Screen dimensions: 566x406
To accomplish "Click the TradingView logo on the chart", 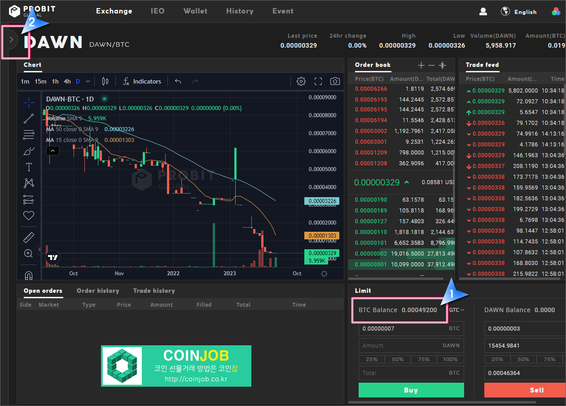I will (53, 257).
